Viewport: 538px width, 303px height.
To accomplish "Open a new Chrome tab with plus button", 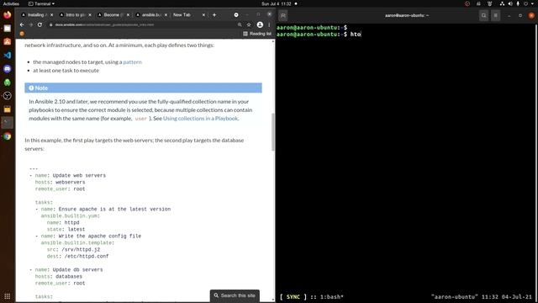I will 214,15.
